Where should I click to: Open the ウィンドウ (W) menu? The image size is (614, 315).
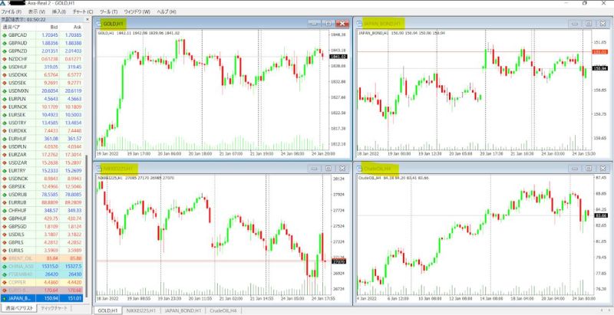[x=137, y=11]
